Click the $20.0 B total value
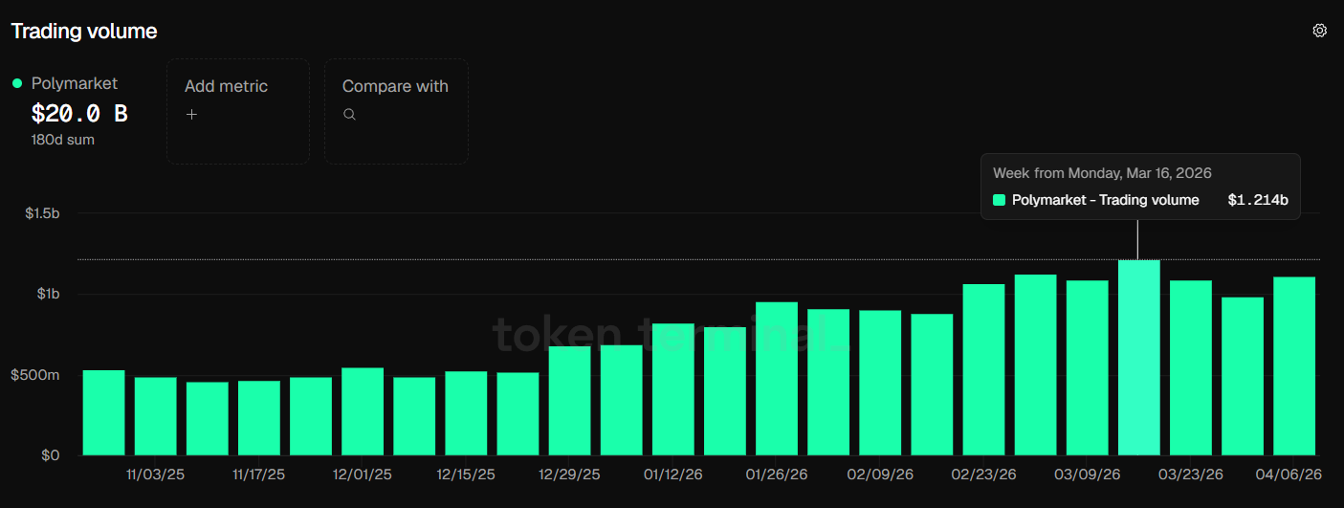Screen dimensions: 1344x508 (79, 114)
